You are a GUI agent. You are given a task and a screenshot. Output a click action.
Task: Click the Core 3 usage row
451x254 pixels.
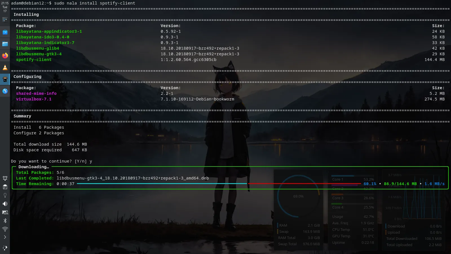[353, 197]
